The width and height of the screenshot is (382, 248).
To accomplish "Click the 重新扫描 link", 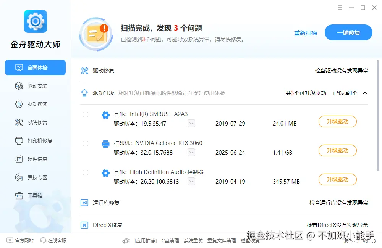I will [306, 33].
